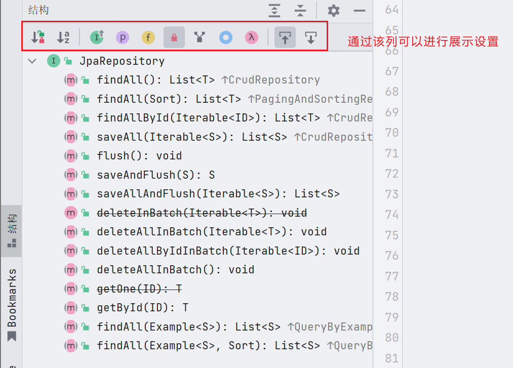The width and height of the screenshot is (513, 368).
Task: Select the deprecated getOne(ID) method
Action: click(139, 289)
